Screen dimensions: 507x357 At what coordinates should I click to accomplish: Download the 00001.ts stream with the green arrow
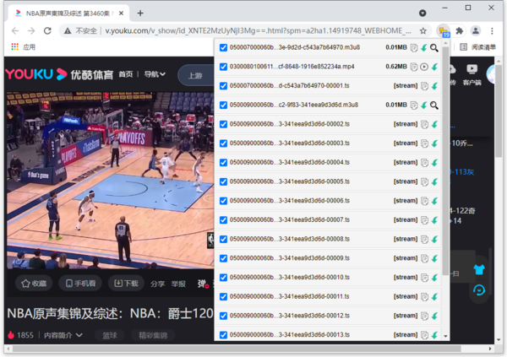[x=434, y=86]
